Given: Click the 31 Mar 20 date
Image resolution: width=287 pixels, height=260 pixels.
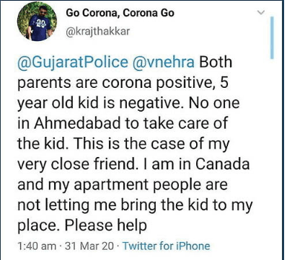Looking at the screenshot, I should [89, 246].
